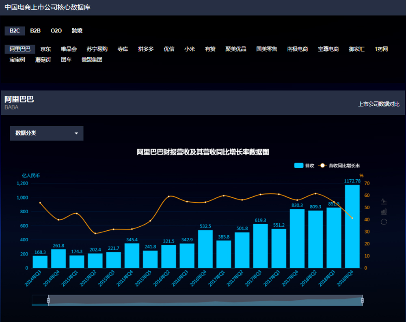Screen dimensions: 406x322
Task: Choose 苏宁易购 company
Action: tap(97, 49)
